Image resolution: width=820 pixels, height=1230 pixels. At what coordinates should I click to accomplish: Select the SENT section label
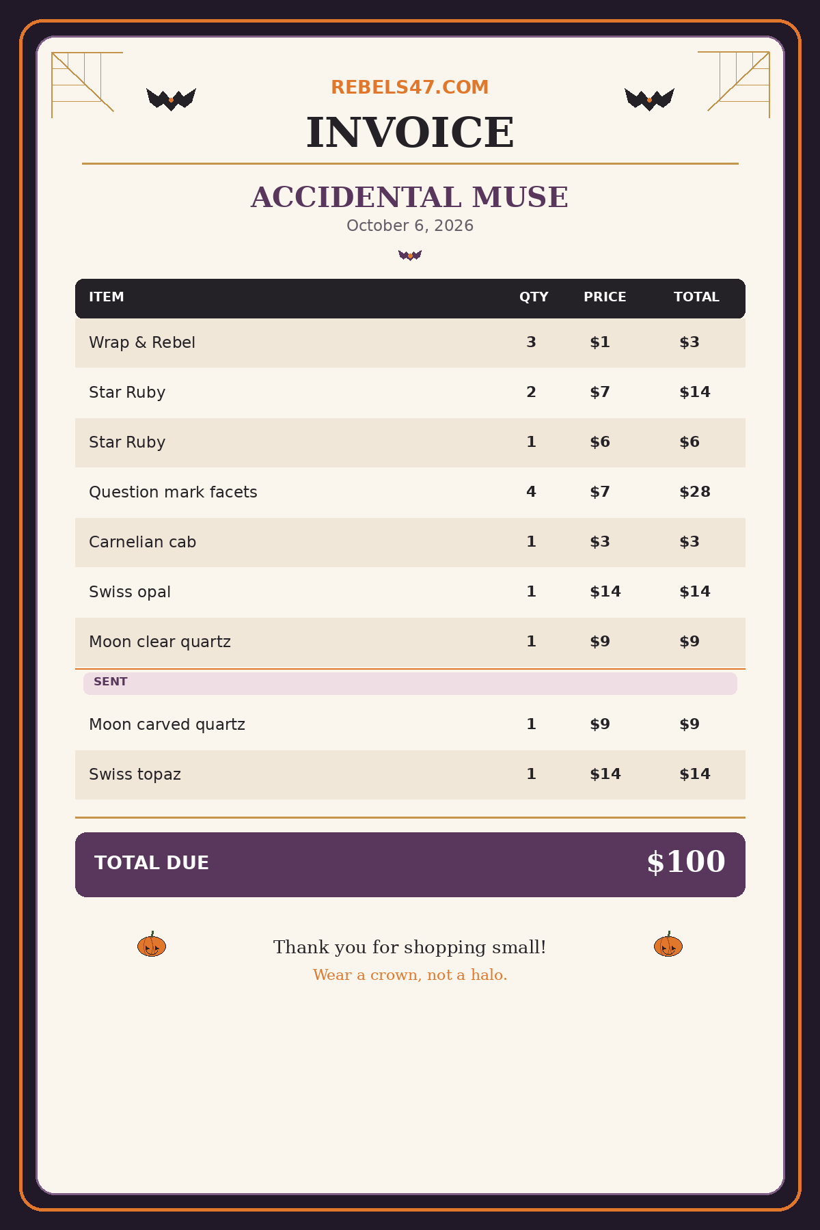[111, 681]
